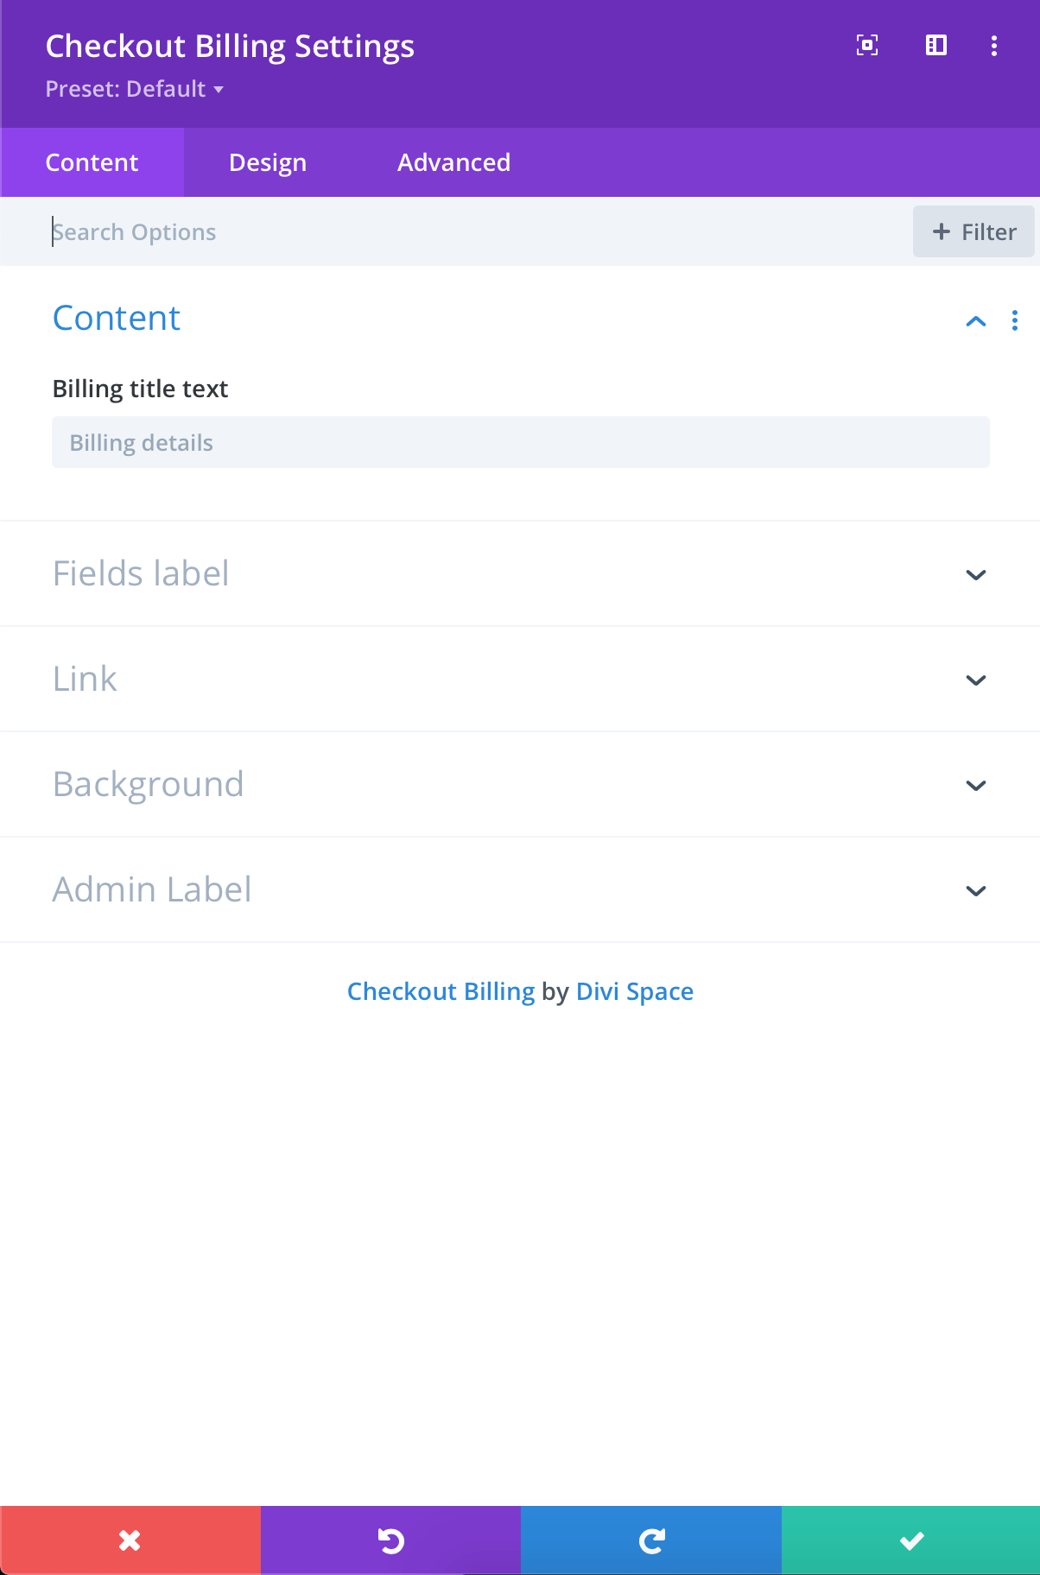Screen dimensions: 1040x1575
Task: Select the Content tab
Action: [92, 162]
